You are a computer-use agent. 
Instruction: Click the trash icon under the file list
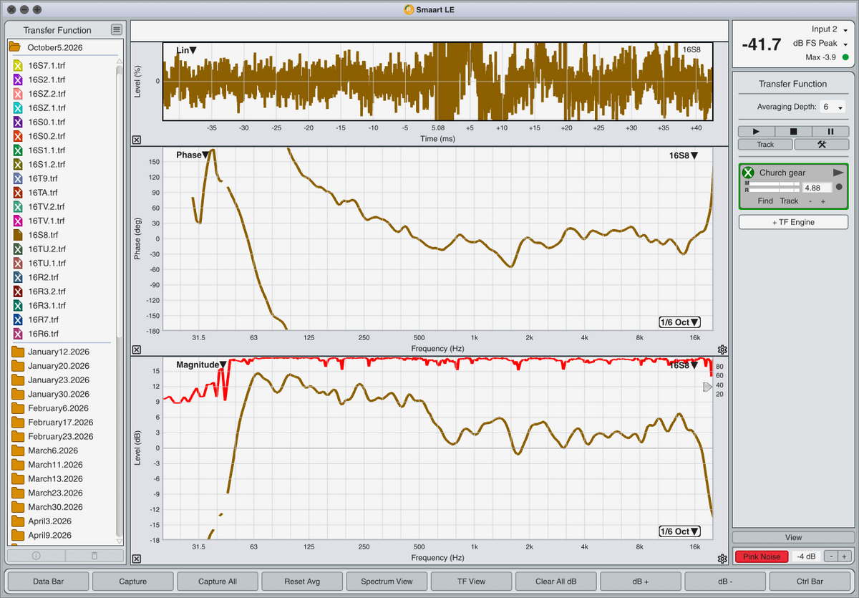coord(94,555)
